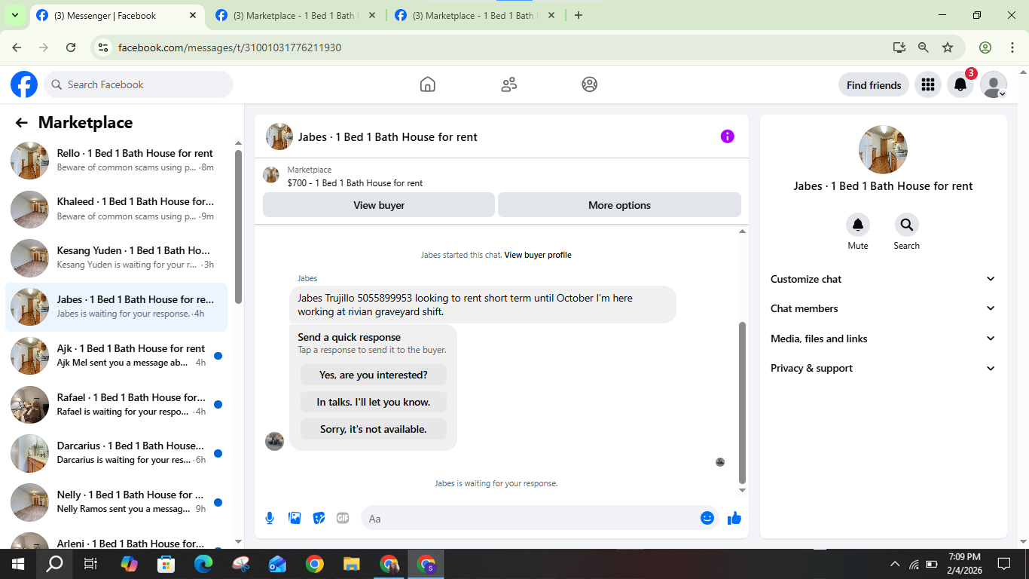Open a new browser tab
Image resolution: width=1029 pixels, height=579 pixels.
pyautogui.click(x=579, y=15)
